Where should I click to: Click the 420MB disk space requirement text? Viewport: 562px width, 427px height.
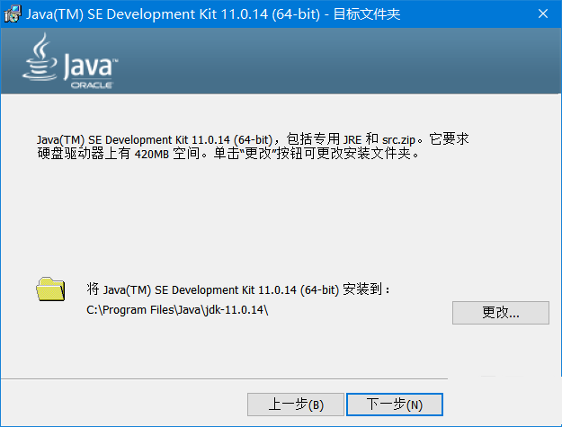[126, 154]
